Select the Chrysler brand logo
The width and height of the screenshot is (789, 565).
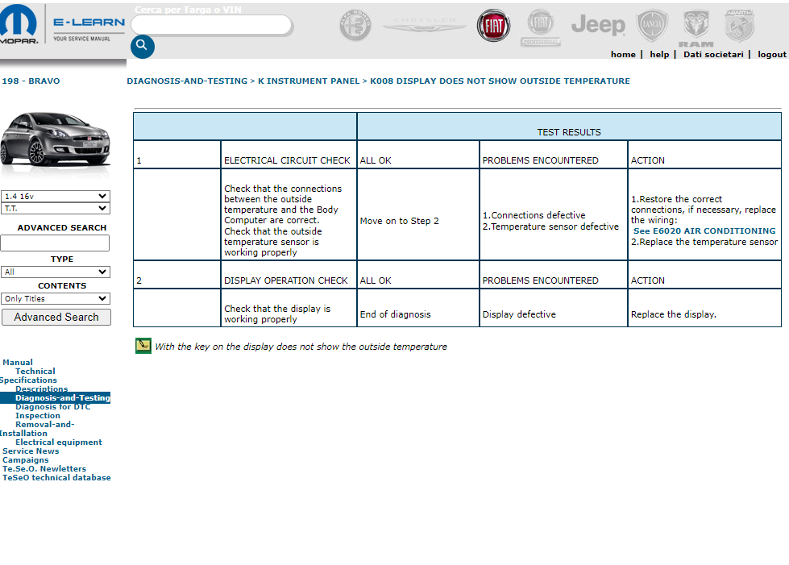click(424, 27)
